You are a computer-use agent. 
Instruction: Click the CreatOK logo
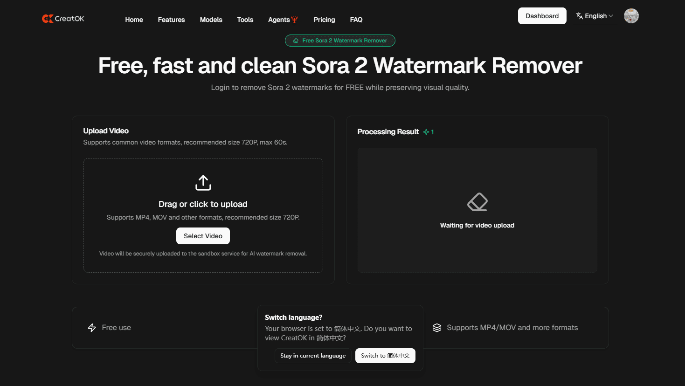click(x=63, y=19)
